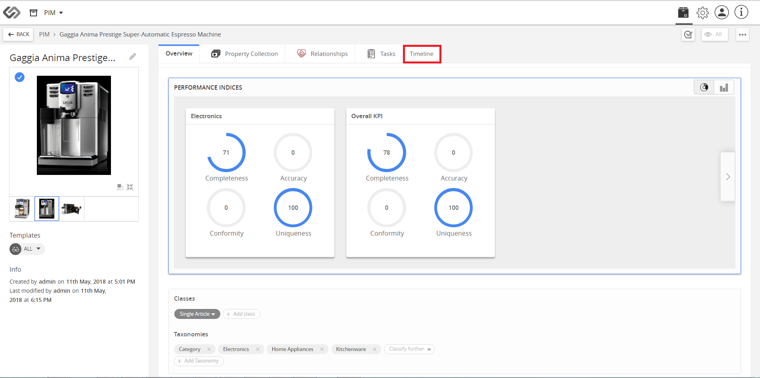Open the Classify further dropdown
The width and height of the screenshot is (760, 378).
409,349
